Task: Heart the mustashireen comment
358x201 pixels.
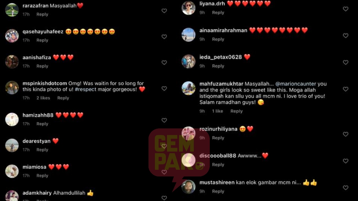Action: click(346, 188)
